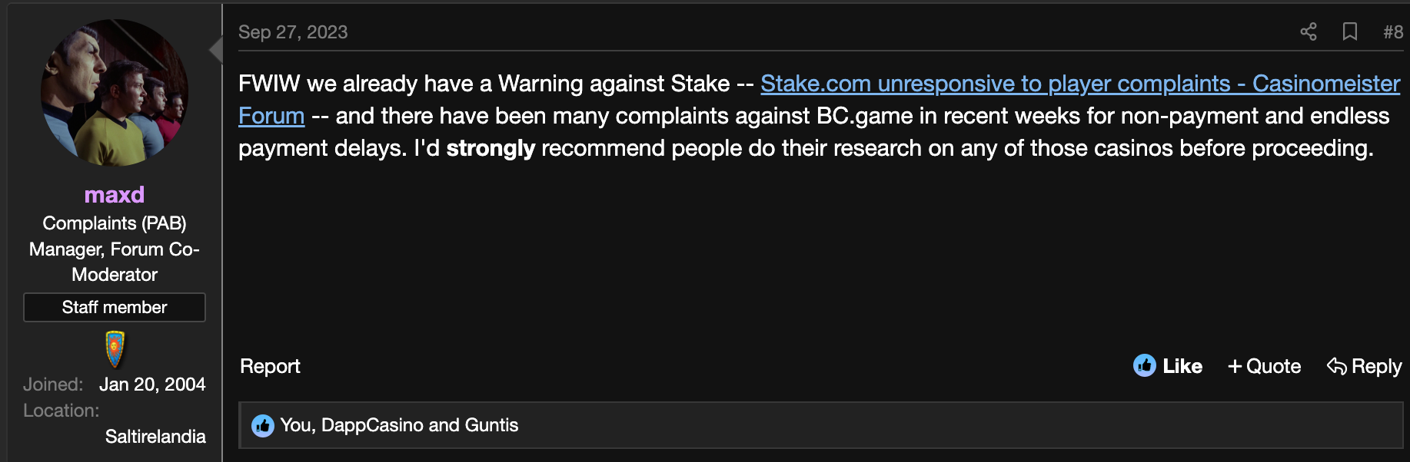
Task: Click the Staff member banner
Action: (x=115, y=307)
